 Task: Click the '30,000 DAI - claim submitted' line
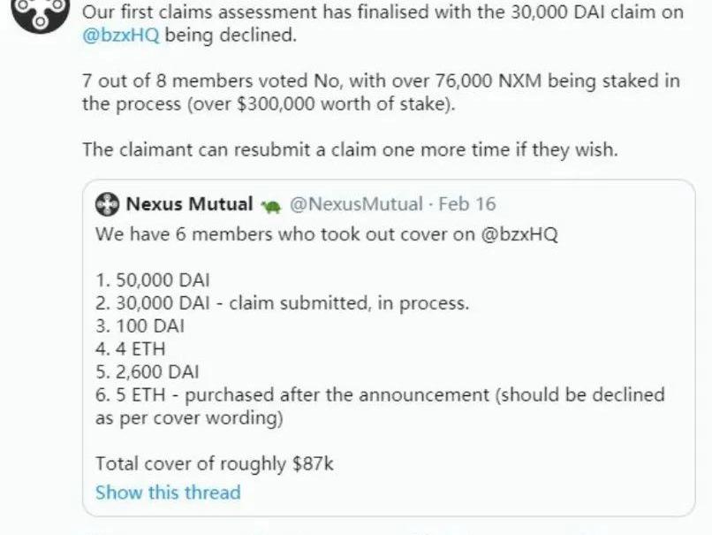point(282,303)
